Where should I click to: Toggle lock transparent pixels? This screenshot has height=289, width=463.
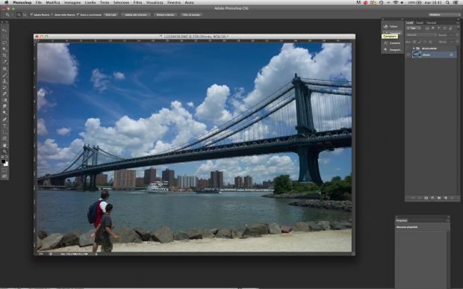[x=414, y=42]
